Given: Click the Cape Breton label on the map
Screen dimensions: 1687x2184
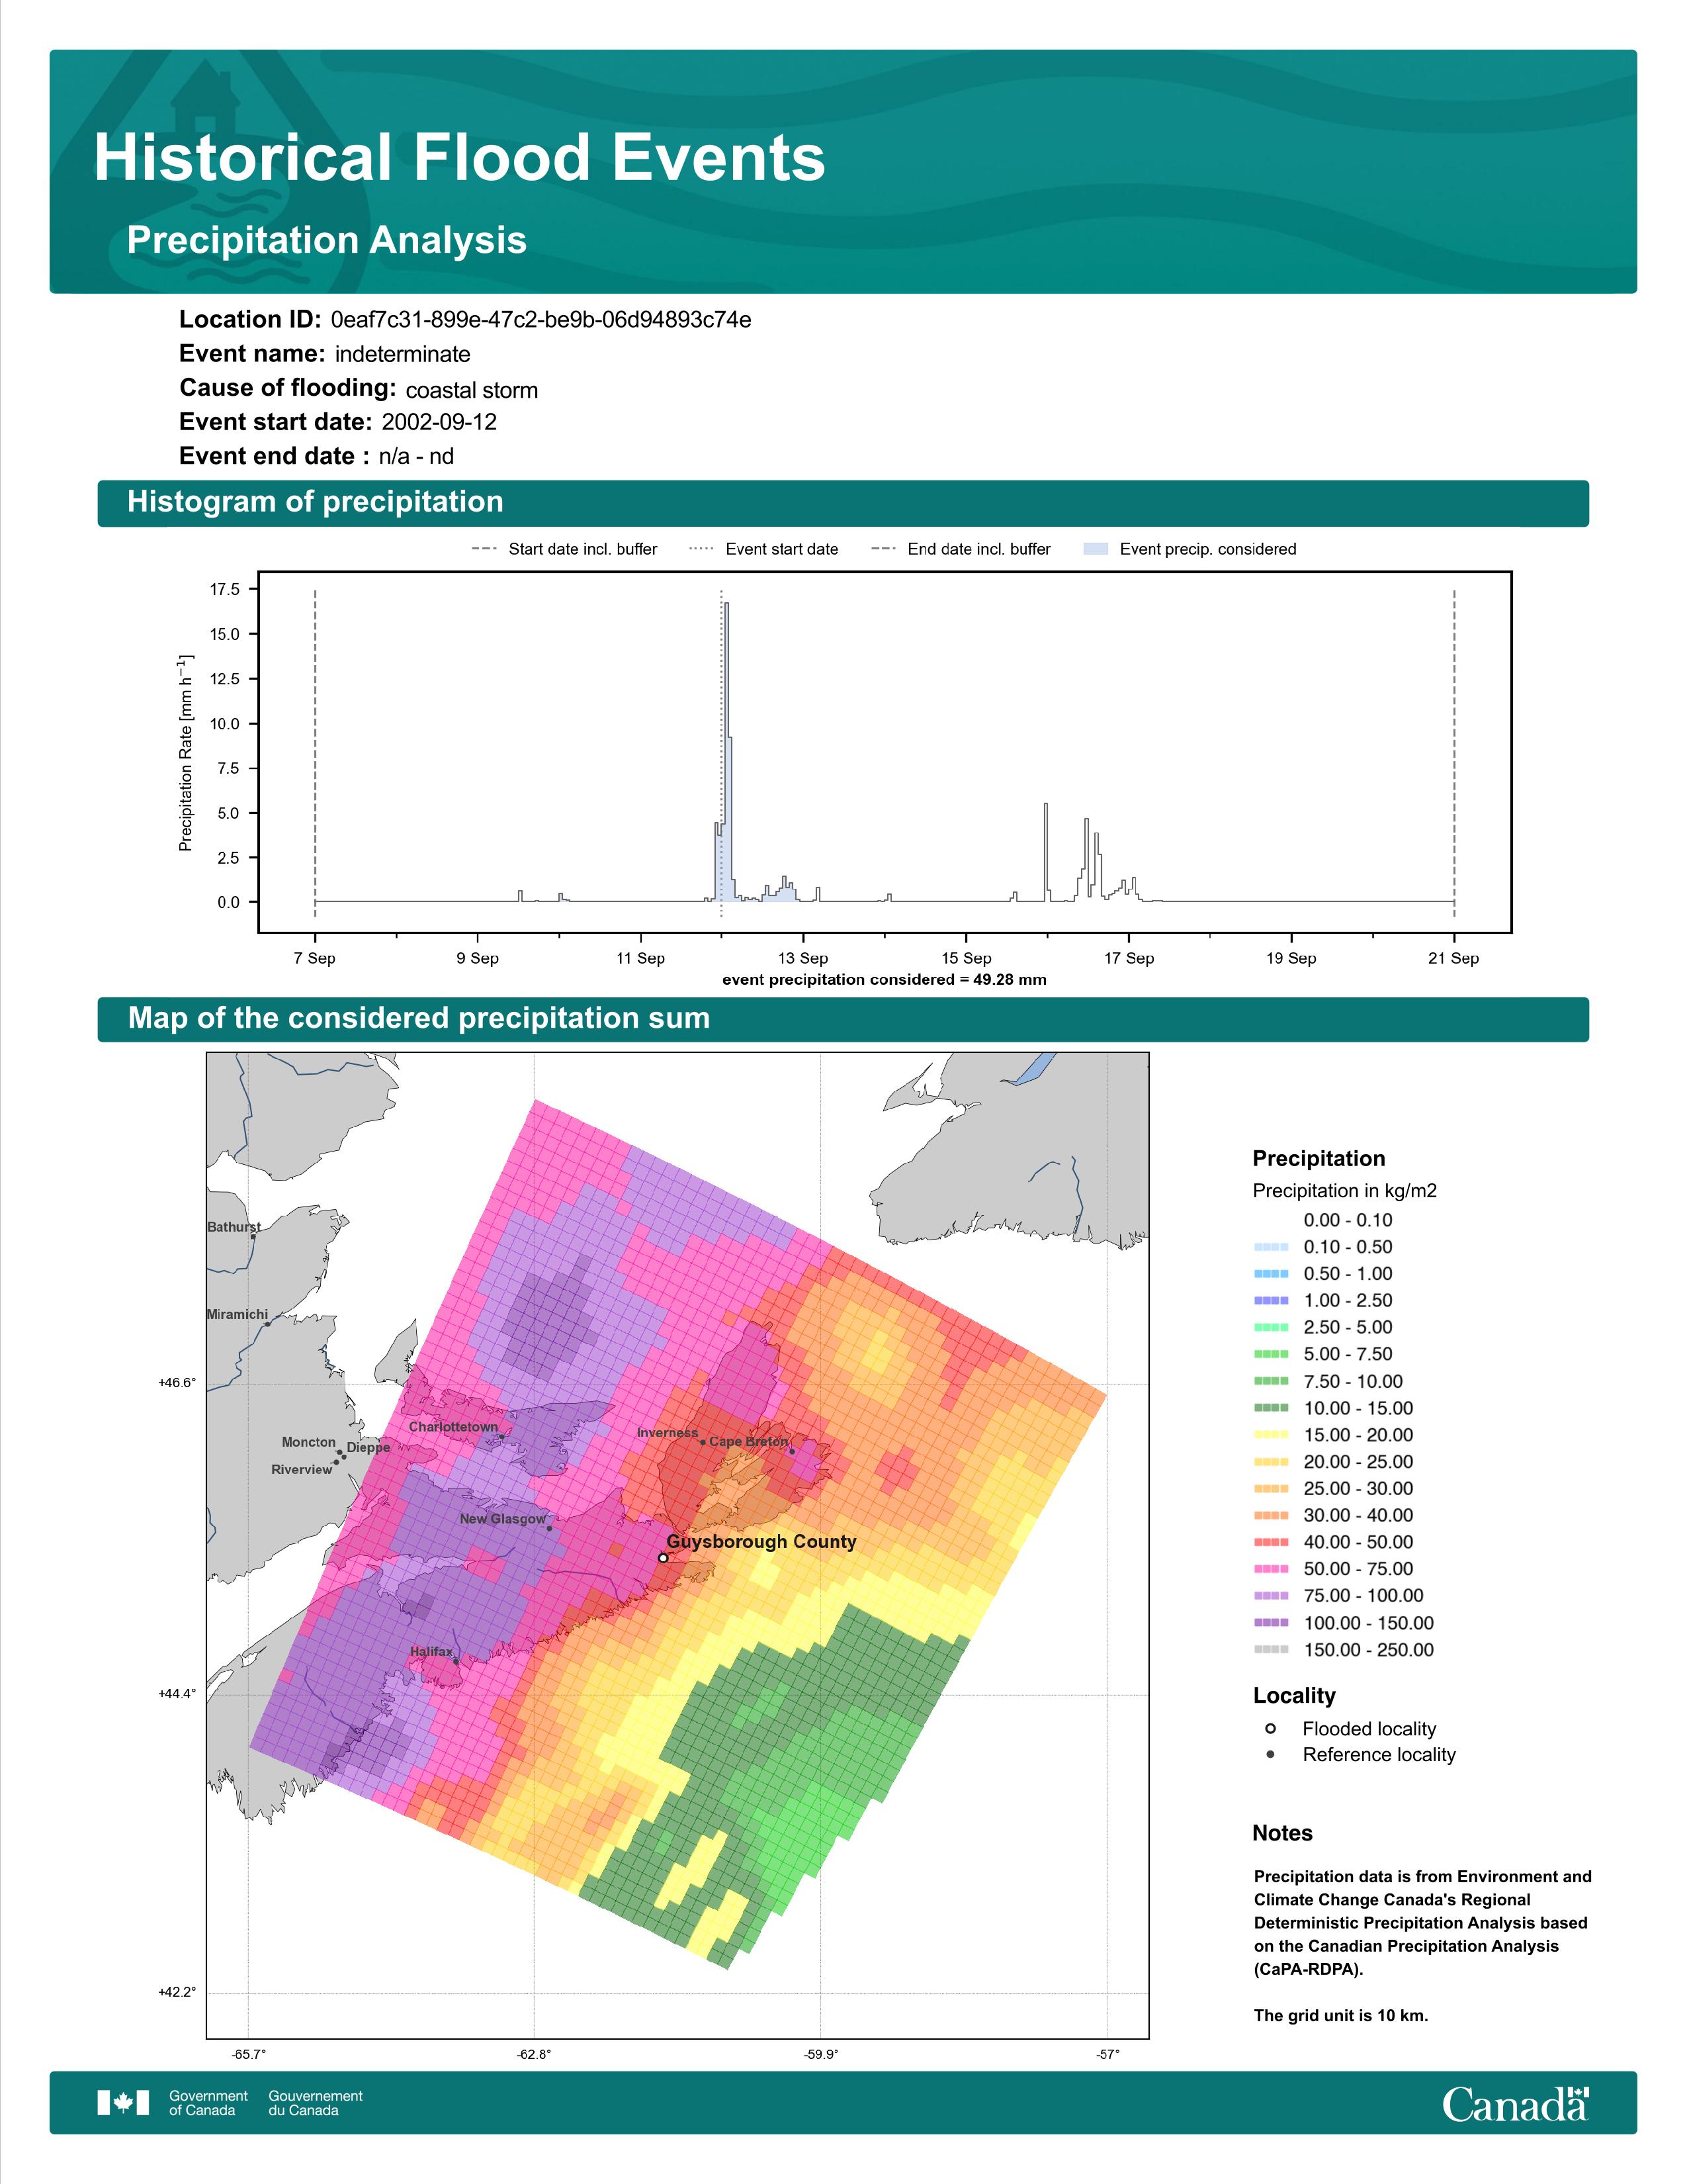Looking at the screenshot, I should [x=748, y=1442].
